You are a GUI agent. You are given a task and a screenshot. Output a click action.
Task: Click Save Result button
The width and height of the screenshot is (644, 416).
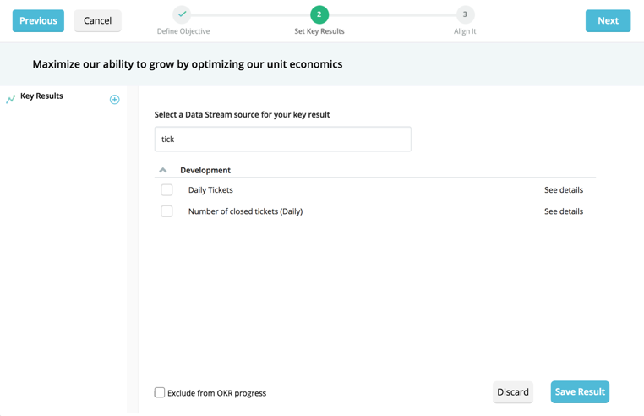(580, 392)
